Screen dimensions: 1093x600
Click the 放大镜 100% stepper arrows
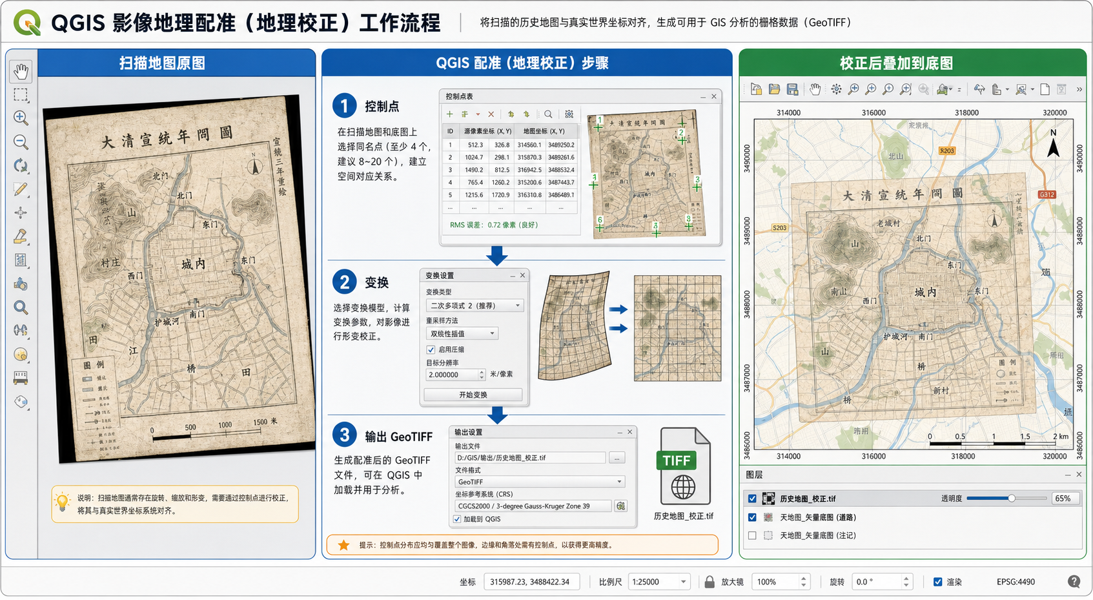click(804, 582)
